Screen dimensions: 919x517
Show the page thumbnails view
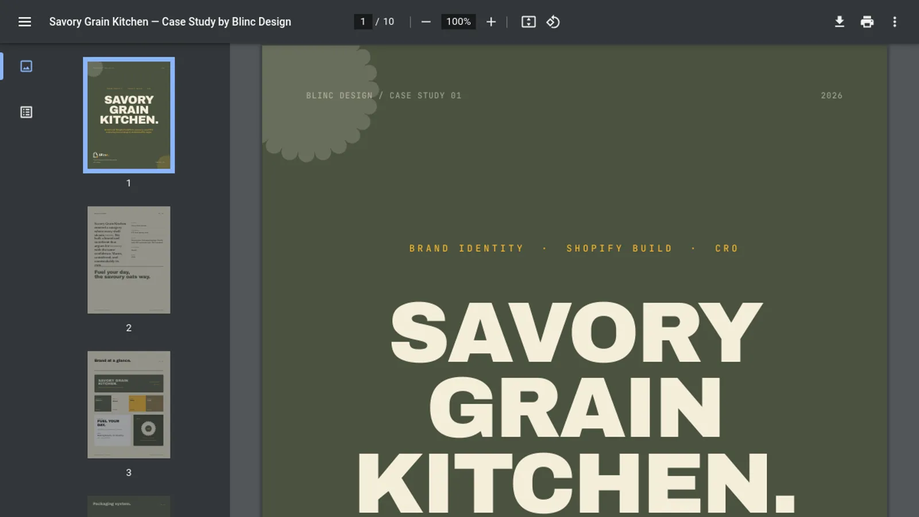coord(26,66)
